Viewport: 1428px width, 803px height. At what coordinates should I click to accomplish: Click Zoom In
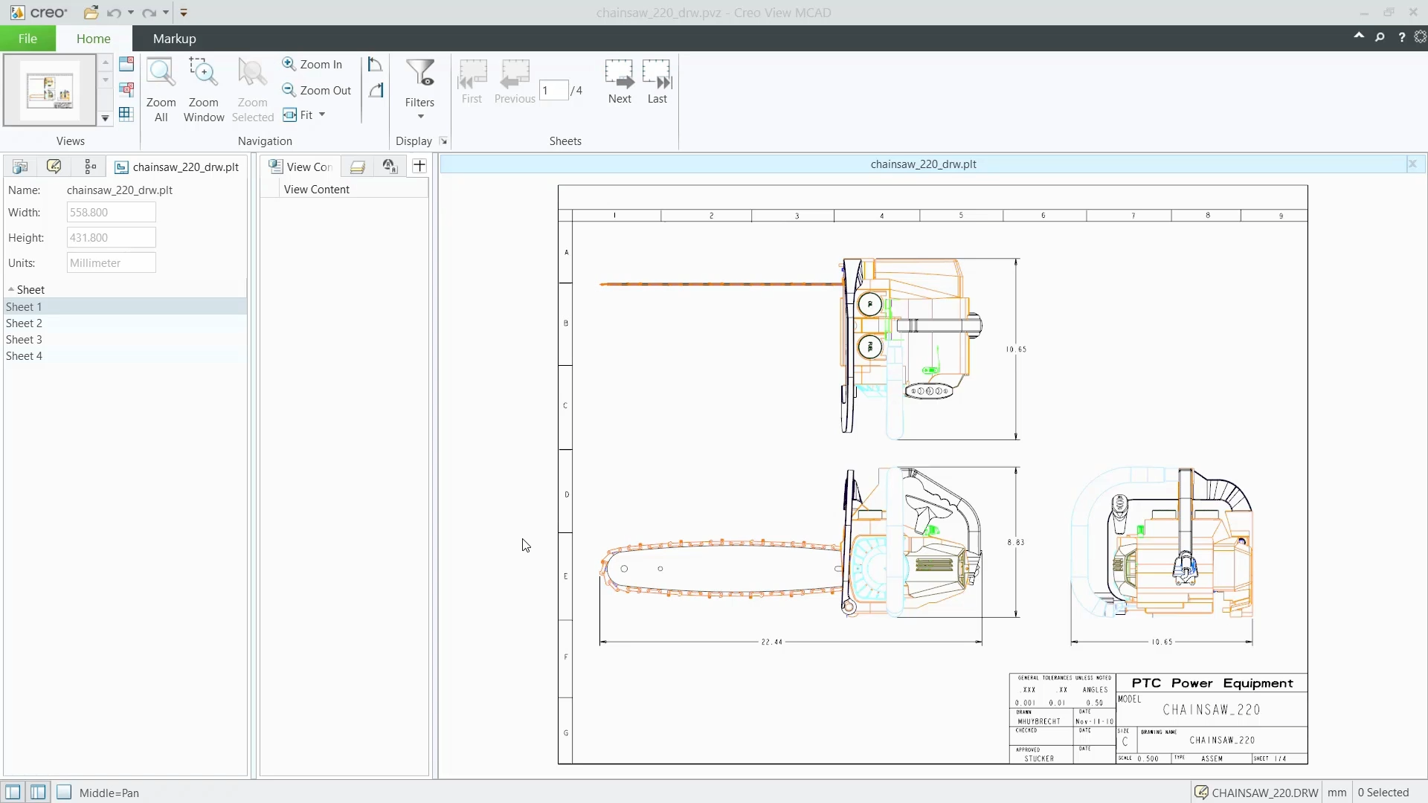(312, 65)
